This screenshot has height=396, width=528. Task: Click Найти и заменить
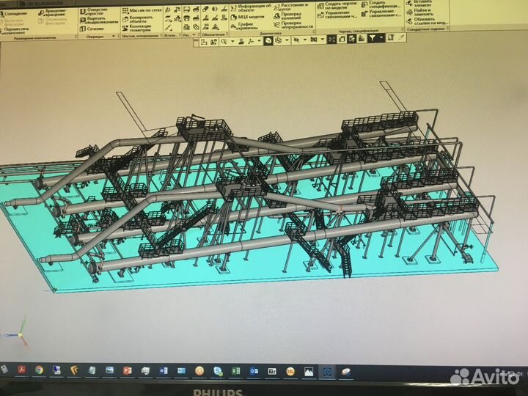tap(419, 12)
